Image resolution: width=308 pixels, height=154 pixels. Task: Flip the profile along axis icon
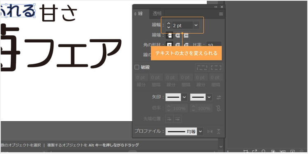coord(210,131)
